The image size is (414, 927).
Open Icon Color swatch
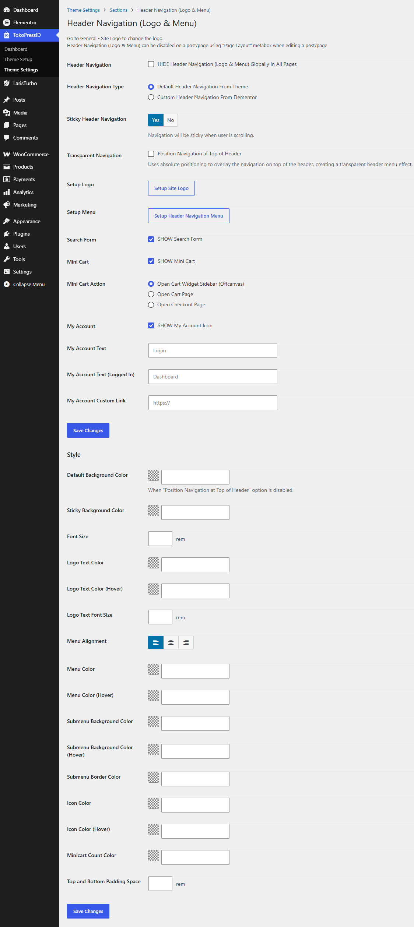tap(154, 803)
